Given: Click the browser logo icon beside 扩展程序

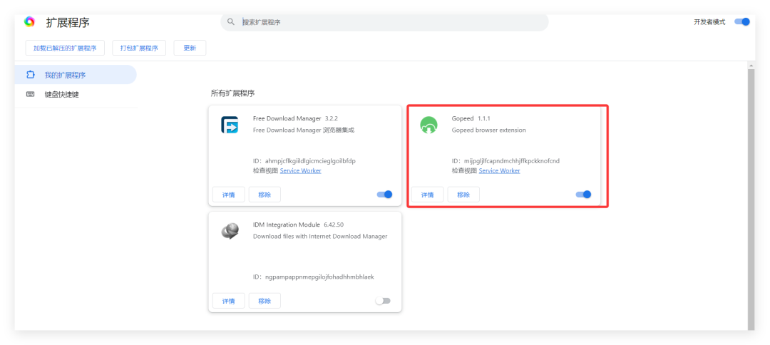Looking at the screenshot, I should (x=29, y=22).
